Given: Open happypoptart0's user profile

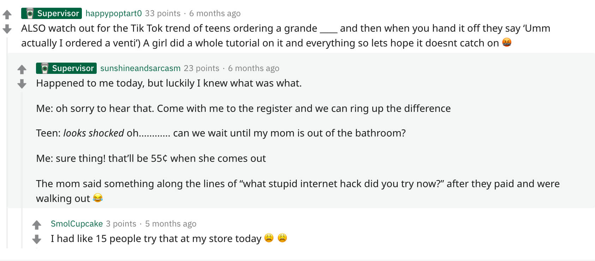Looking at the screenshot, I should 114,13.
